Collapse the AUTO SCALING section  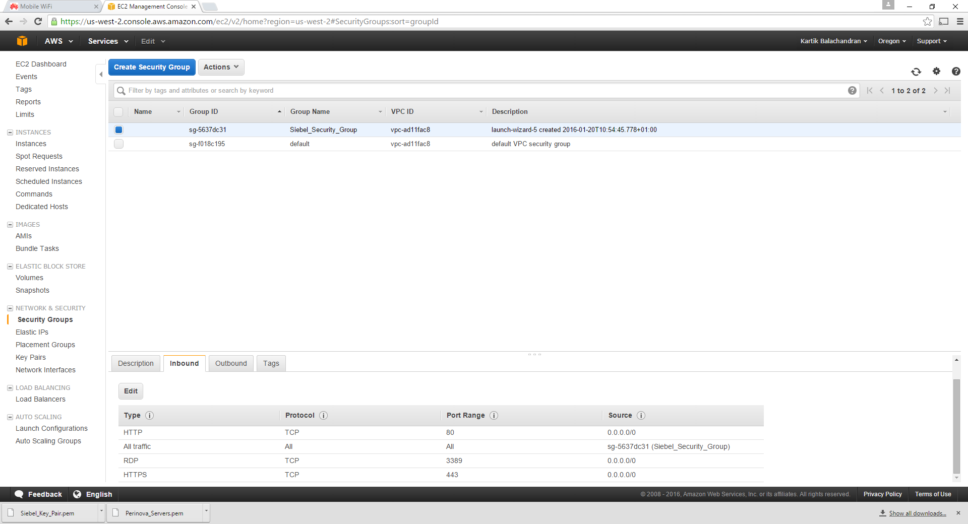point(10,417)
